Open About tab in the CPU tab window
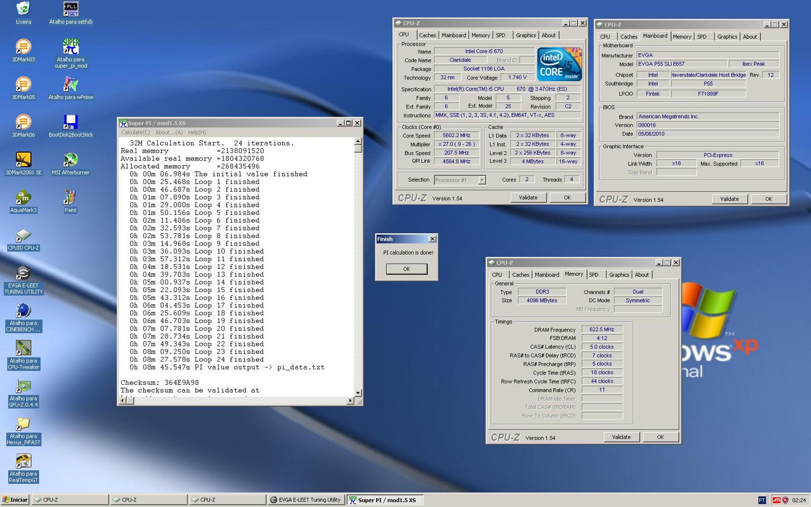 pyautogui.click(x=548, y=35)
